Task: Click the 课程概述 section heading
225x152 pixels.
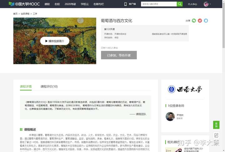Action: (x=30, y=129)
